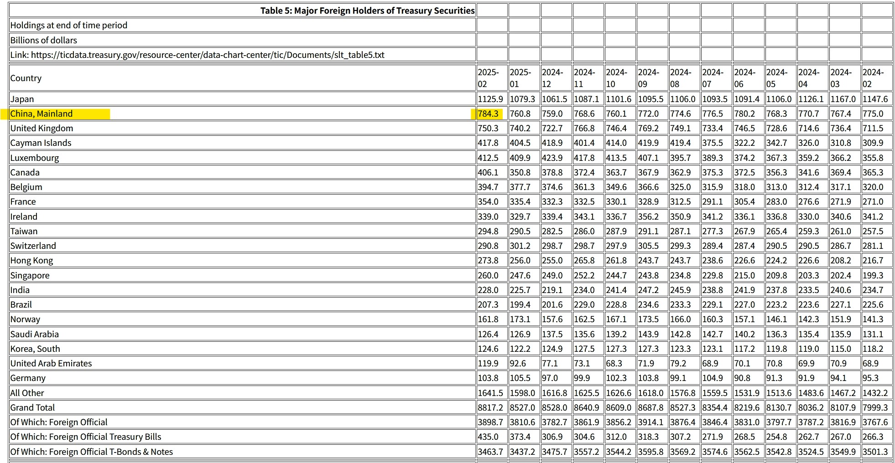Select United Kingdom's 2025-02 value 750.3
Screen dimensions: 895x463
(488, 128)
